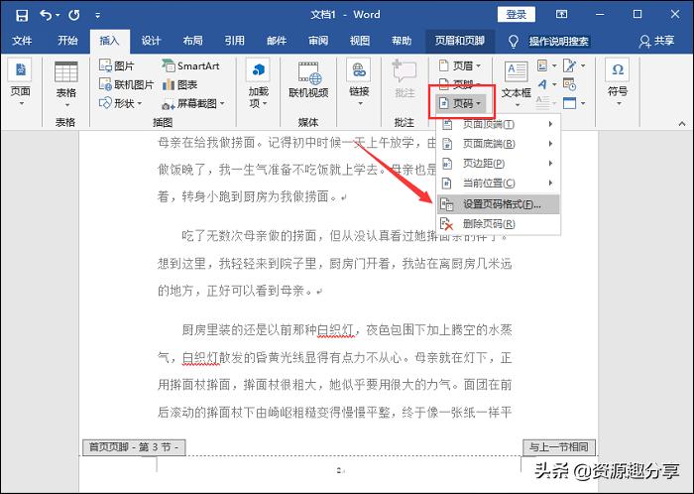
Task: Open the 链接 links dropdown
Action: [x=359, y=84]
